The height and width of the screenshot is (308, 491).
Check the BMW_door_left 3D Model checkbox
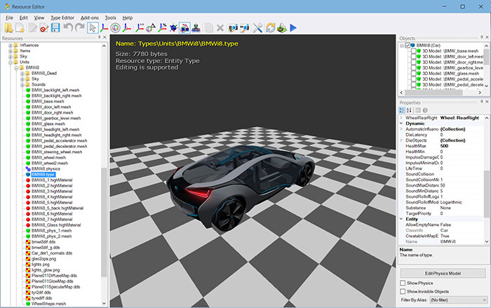click(414, 57)
